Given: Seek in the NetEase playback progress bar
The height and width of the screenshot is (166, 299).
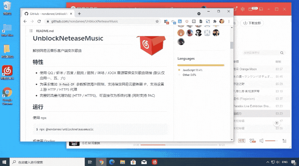Looking at the screenshot, I should click(x=179, y=145).
